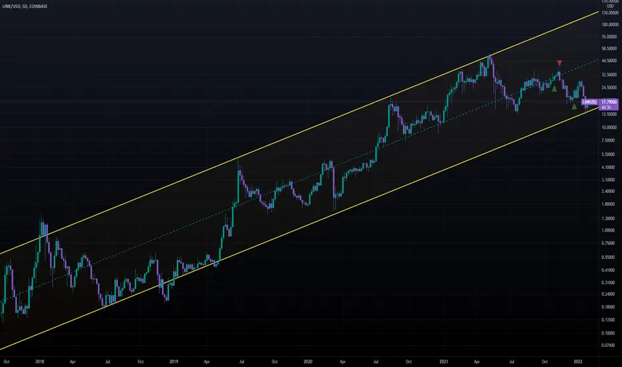The height and width of the screenshot is (367, 622).
Task: Click the 1.80000 price axis label
Action: (609, 204)
